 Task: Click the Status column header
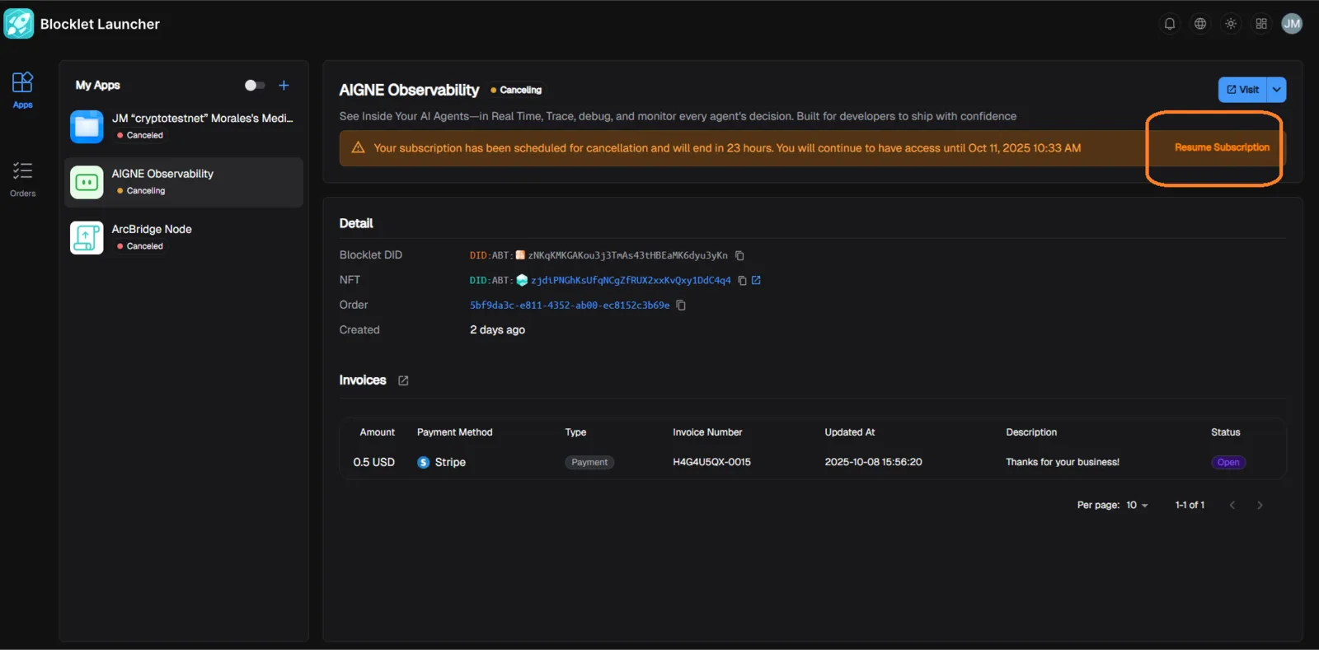1225,432
